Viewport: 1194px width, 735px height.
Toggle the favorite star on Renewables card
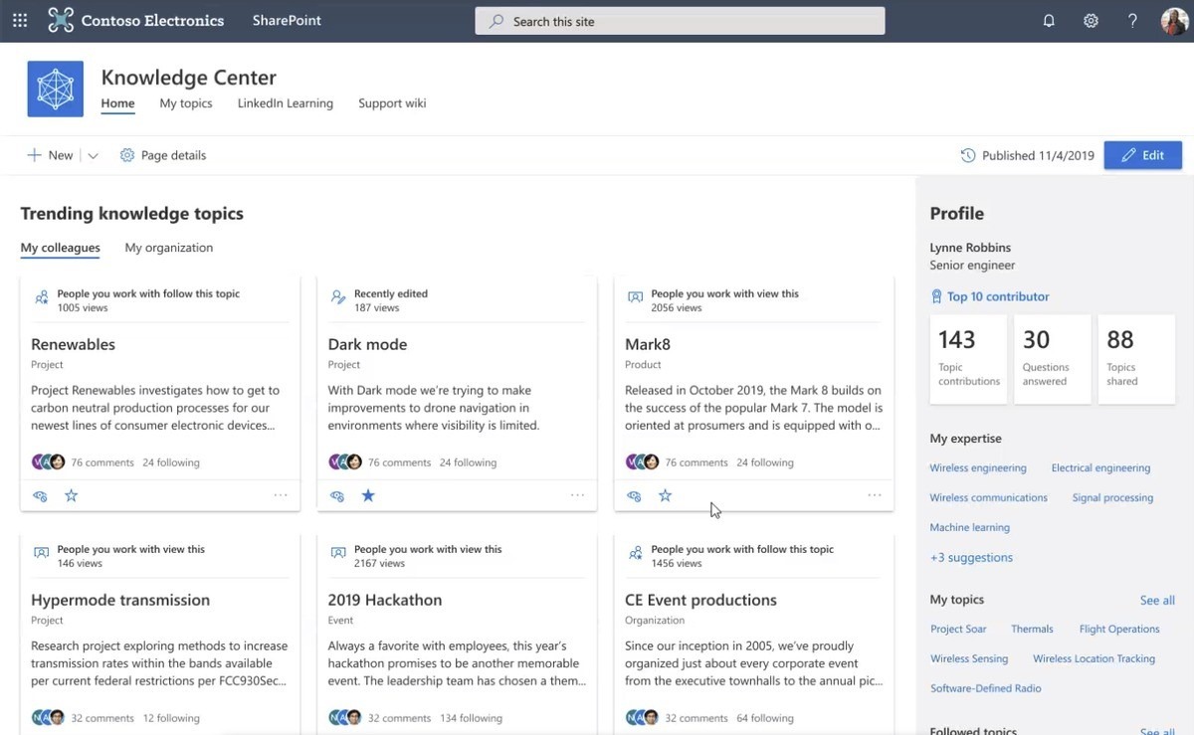[72, 495]
